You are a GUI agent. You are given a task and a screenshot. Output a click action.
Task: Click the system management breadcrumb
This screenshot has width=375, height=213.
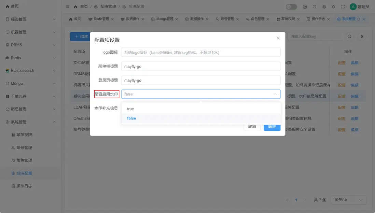[x=105, y=7]
